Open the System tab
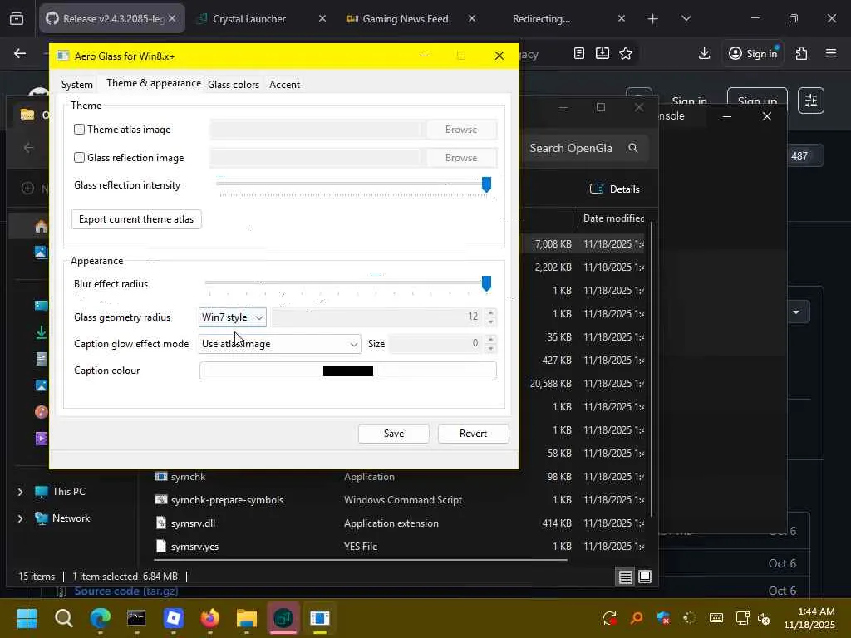Screen dimensions: 851x638 point(77,85)
